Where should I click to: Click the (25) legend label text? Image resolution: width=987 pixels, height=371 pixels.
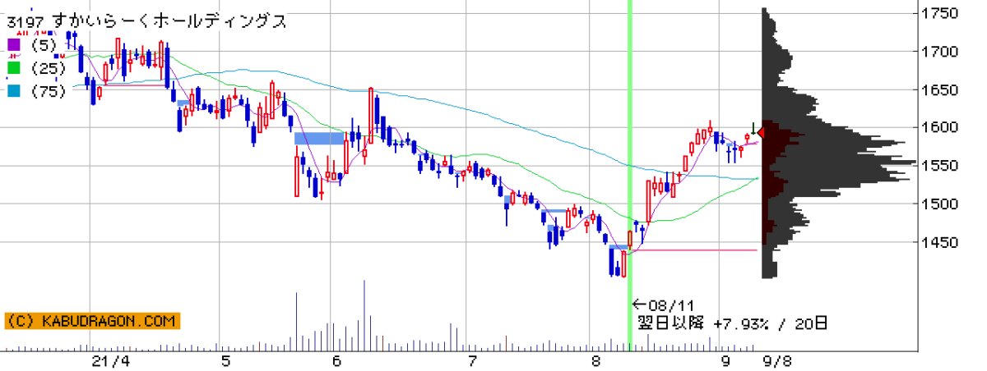coord(48,68)
